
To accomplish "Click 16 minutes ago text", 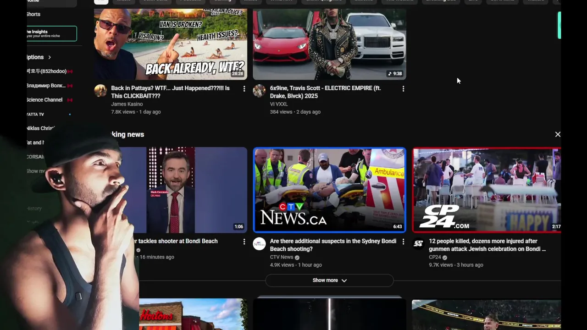I will click(157, 257).
